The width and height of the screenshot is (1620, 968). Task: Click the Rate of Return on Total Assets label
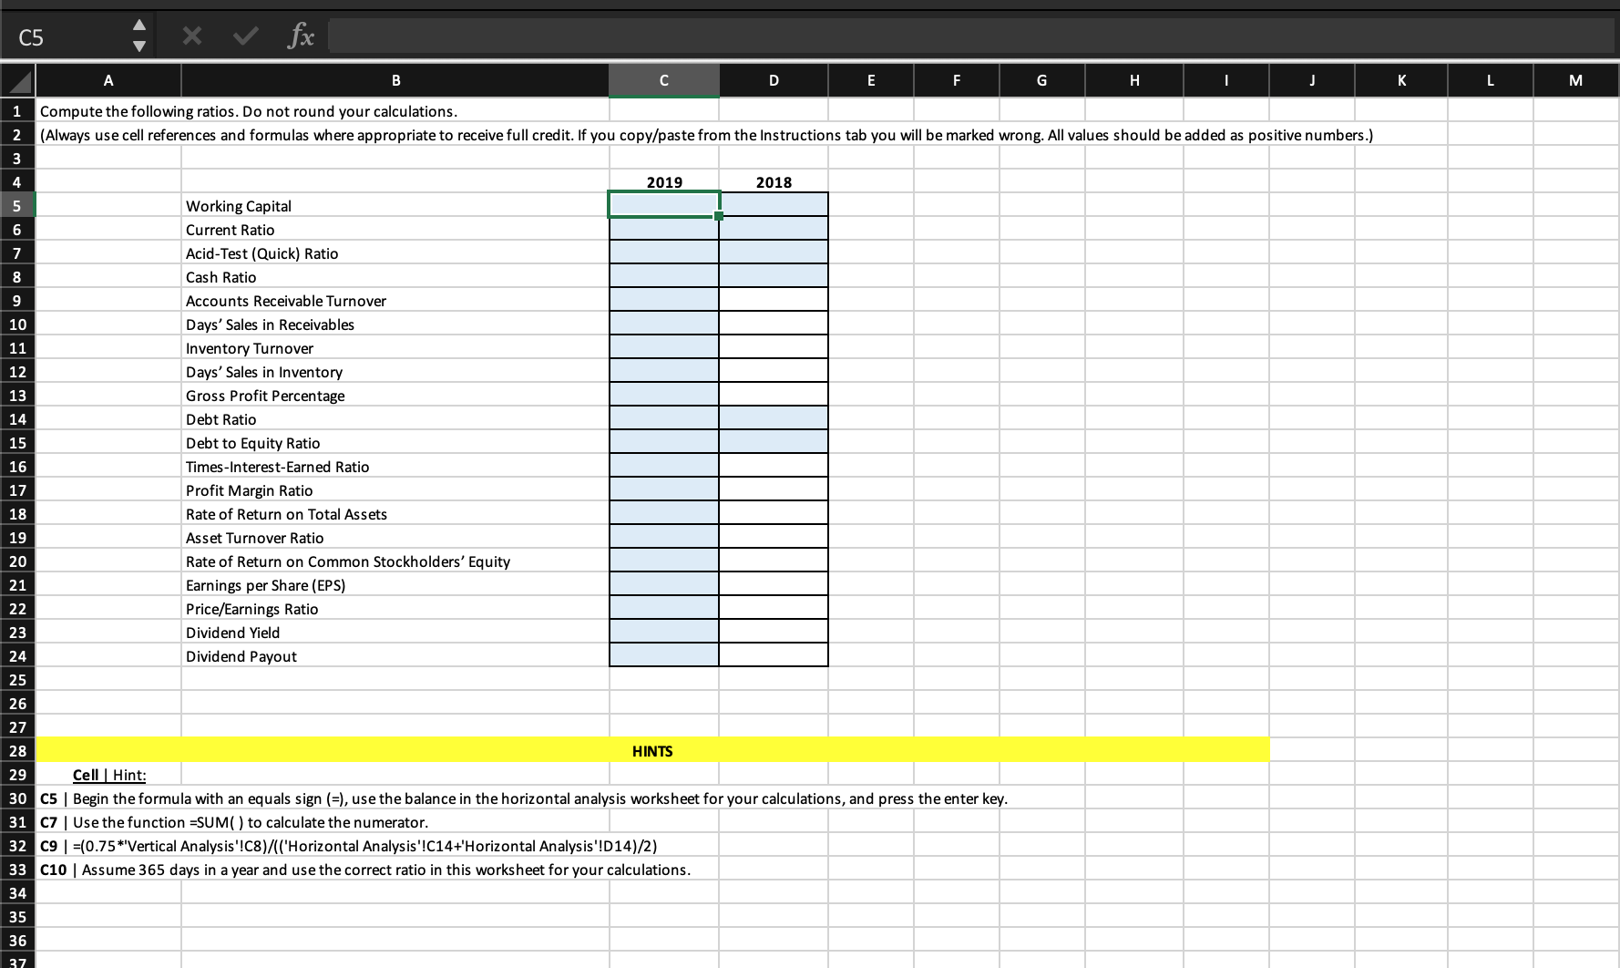pos(287,514)
